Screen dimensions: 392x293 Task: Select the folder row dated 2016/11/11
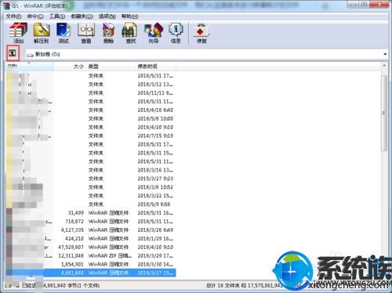click(91, 93)
